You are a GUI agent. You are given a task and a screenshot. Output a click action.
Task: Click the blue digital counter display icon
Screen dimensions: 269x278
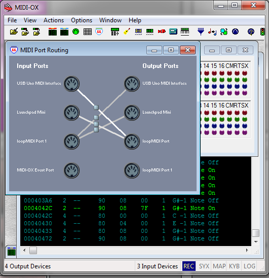tap(138, 32)
